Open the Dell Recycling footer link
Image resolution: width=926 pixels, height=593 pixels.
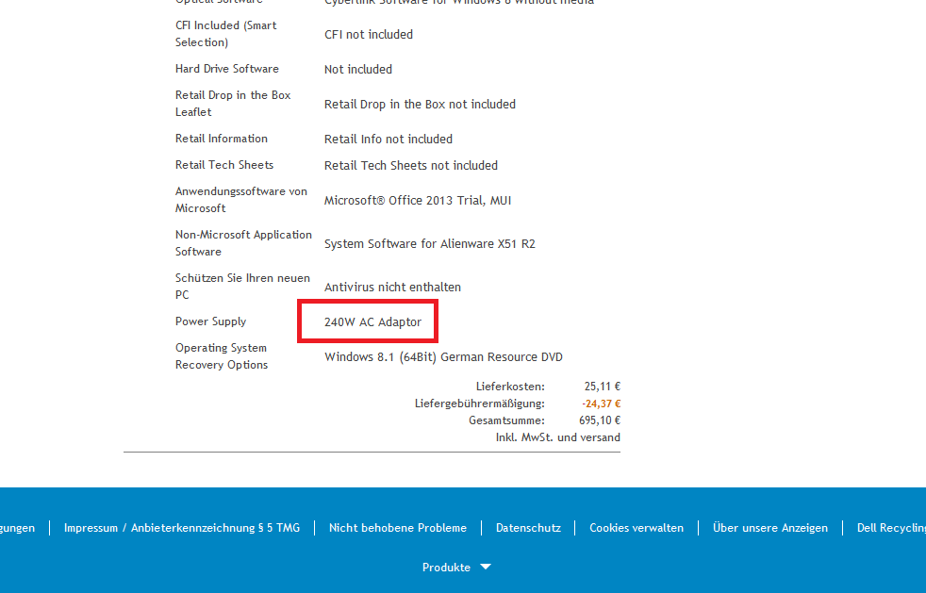891,528
